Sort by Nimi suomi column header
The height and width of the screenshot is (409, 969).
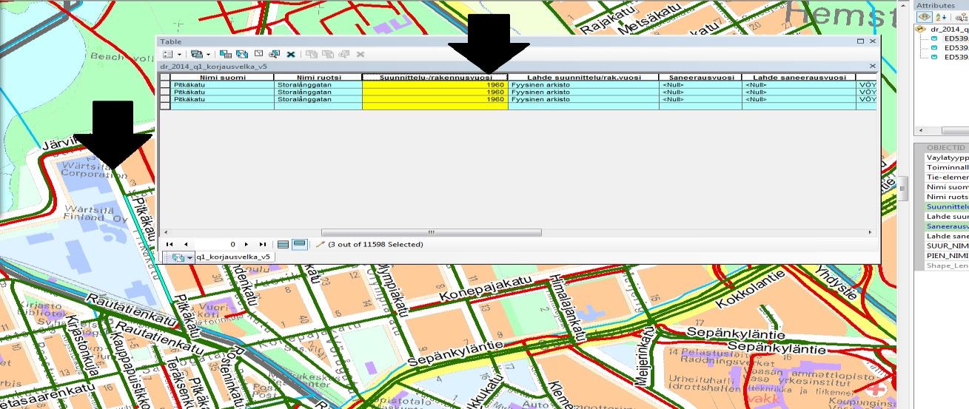pos(222,77)
